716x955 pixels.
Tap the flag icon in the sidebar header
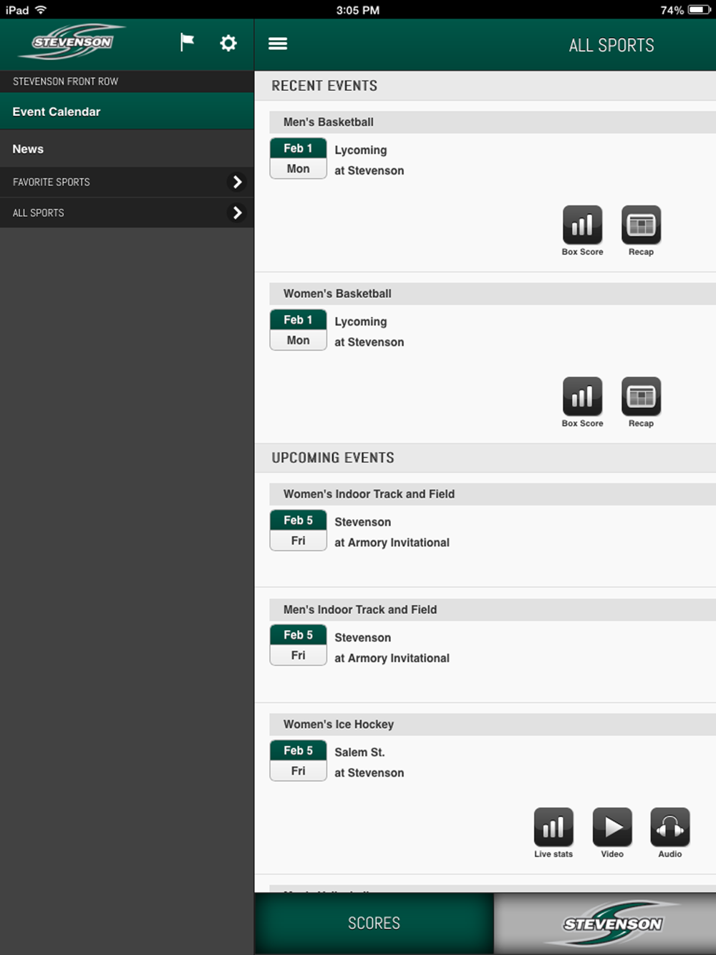187,42
